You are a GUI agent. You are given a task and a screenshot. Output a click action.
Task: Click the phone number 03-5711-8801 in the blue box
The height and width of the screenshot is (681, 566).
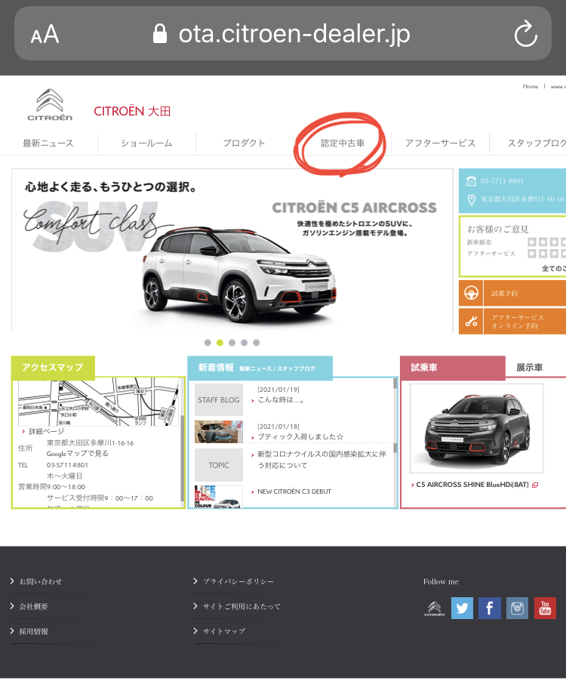[x=502, y=181]
